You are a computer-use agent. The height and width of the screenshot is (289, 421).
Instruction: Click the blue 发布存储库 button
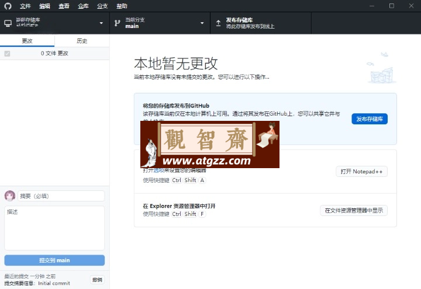click(370, 119)
